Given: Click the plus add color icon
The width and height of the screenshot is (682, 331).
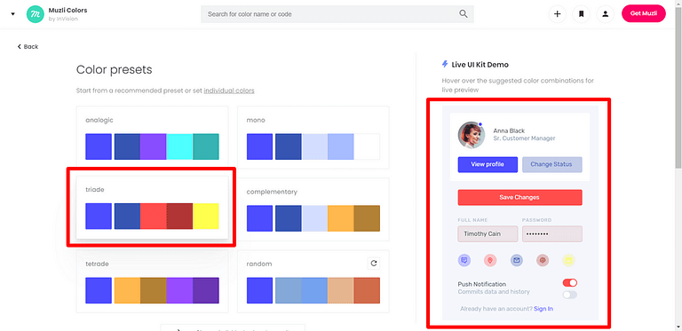Looking at the screenshot, I should 557,14.
